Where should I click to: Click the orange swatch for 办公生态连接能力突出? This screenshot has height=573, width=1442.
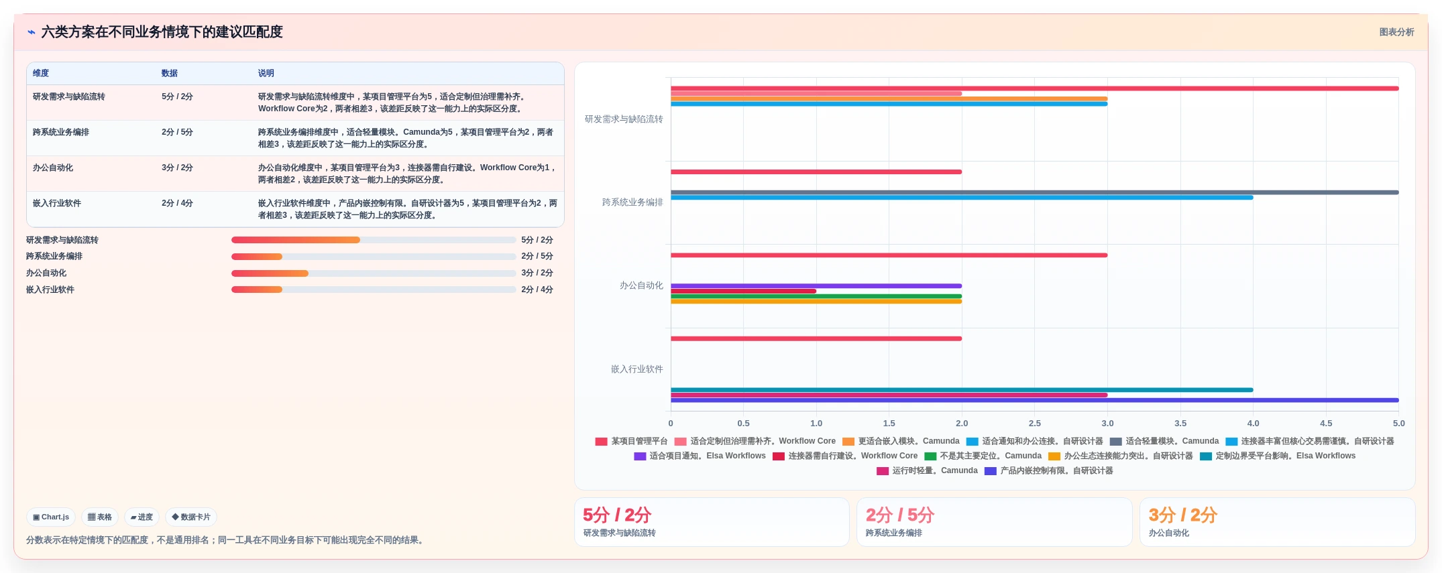click(1054, 456)
